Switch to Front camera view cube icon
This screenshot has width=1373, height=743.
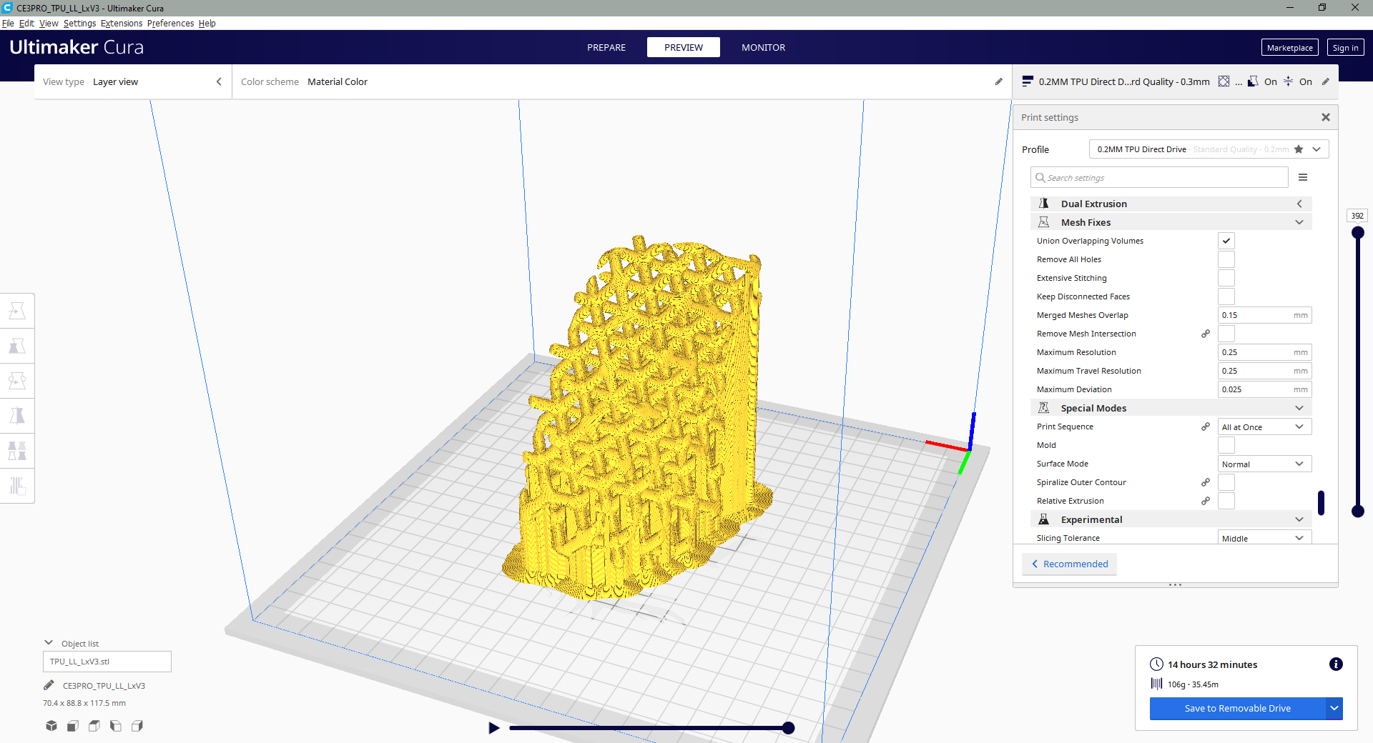tap(72, 726)
